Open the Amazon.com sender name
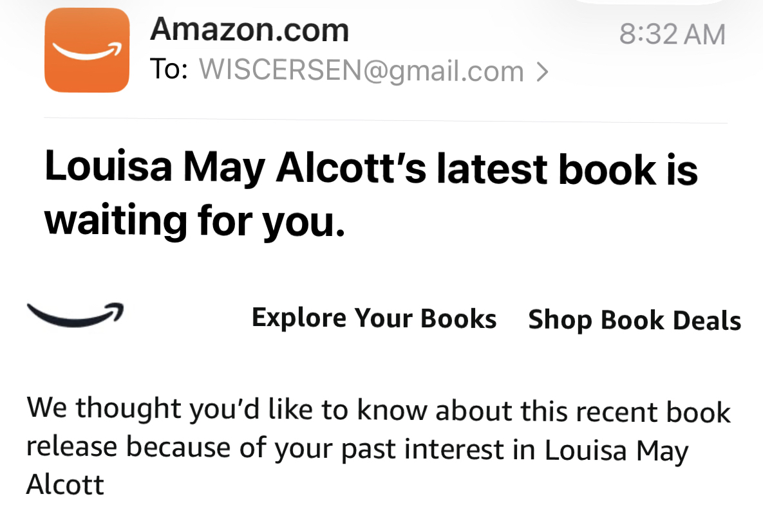Viewport: 763px width, 510px height. [x=249, y=30]
